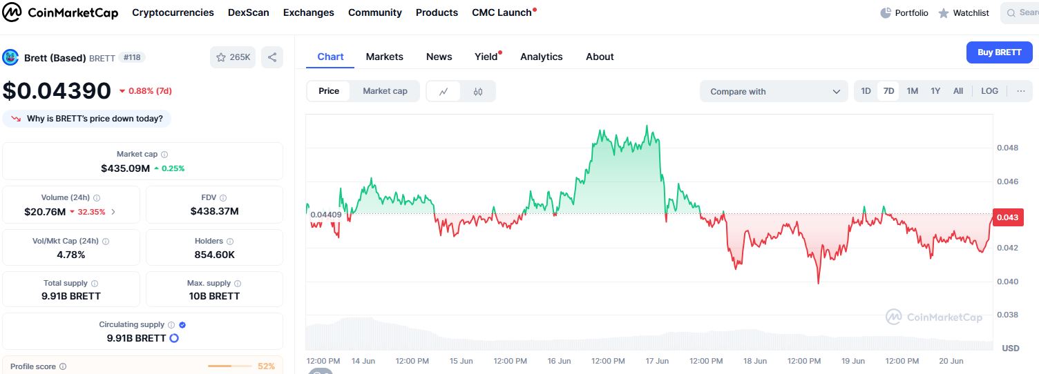
Task: Click the verified badge by Circulating supply
Action: pos(182,325)
